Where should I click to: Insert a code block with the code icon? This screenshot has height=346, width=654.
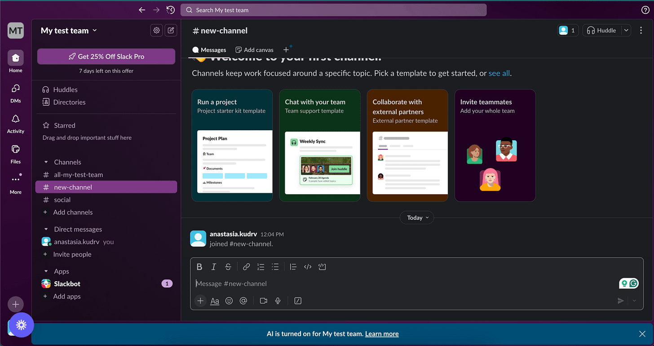(308, 266)
